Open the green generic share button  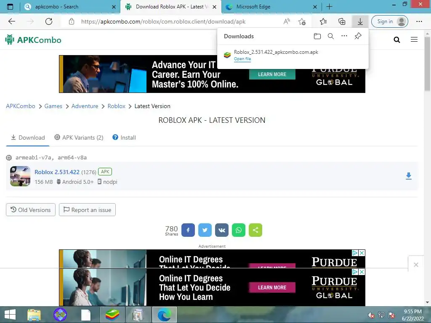tap(255, 230)
